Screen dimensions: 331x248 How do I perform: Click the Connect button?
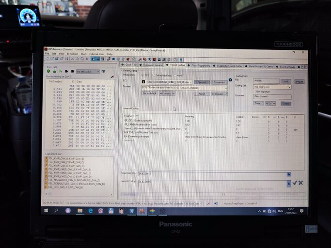(x=202, y=82)
